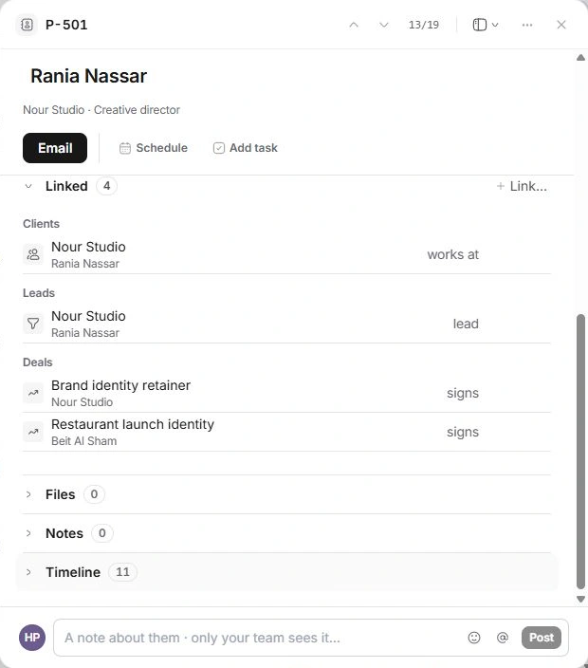The image size is (588, 668).
Task: Click the contact record icon beside P-501
Action: 27,25
